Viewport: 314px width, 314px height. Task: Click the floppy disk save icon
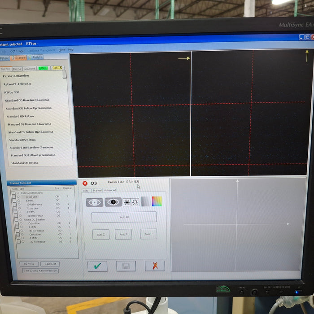click(x=126, y=266)
